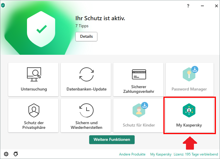
Task: Click the large green protection shield
Action: (x=41, y=29)
